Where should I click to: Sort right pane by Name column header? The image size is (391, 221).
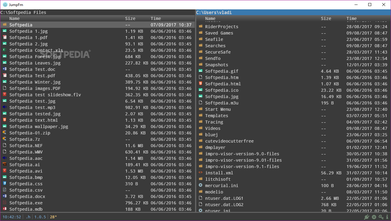coord(210,18)
